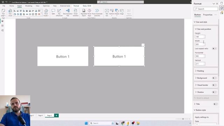224x126 pixels.
Task: Insert Key influencers visual
Action: [59, 13]
